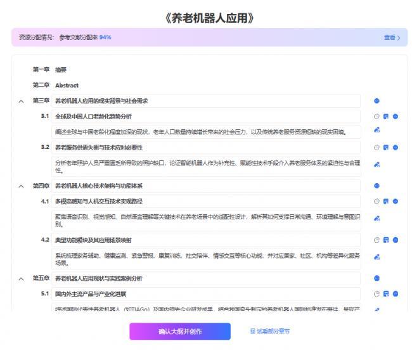Edit chapter title 养老机器人应用的现实背景与社会需求
Screen dimensions: 412x355
[206, 101]
